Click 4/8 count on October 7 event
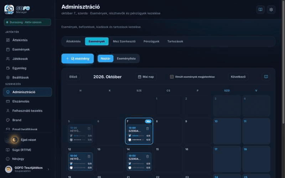 [148, 136]
